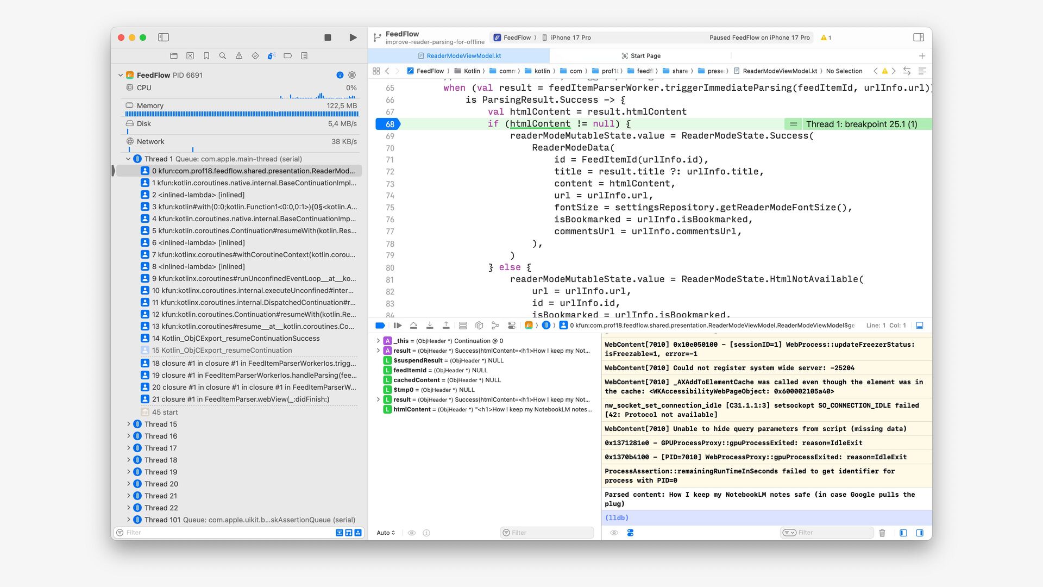The height and width of the screenshot is (587, 1043).
Task: Toggle the left navigator sidebar
Action: pyautogui.click(x=164, y=38)
